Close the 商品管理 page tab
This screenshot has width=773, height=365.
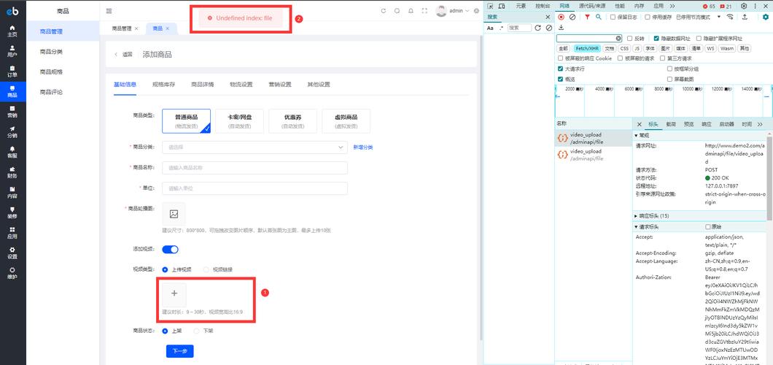136,28
